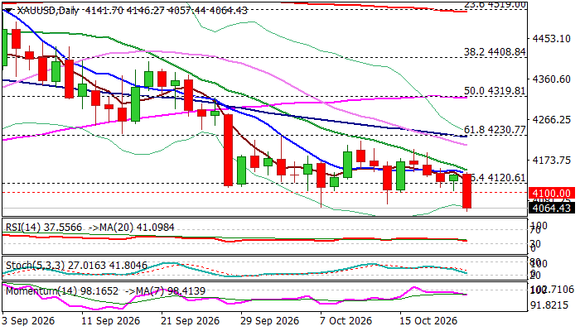Click the chart menu triangle beside XAUUSD
Screen dimensions: 580x331
(x=7, y=11)
